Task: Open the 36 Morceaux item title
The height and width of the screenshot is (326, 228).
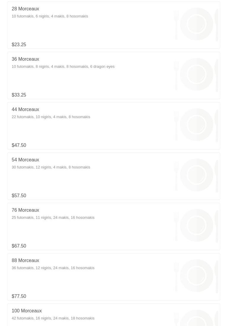Action: (25, 59)
